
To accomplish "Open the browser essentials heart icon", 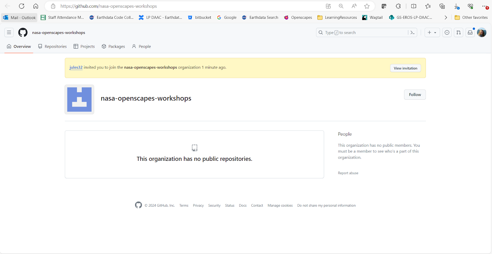I will [470, 6].
